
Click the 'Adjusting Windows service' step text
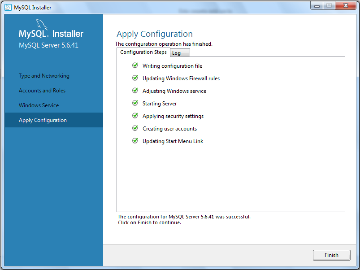[174, 91]
